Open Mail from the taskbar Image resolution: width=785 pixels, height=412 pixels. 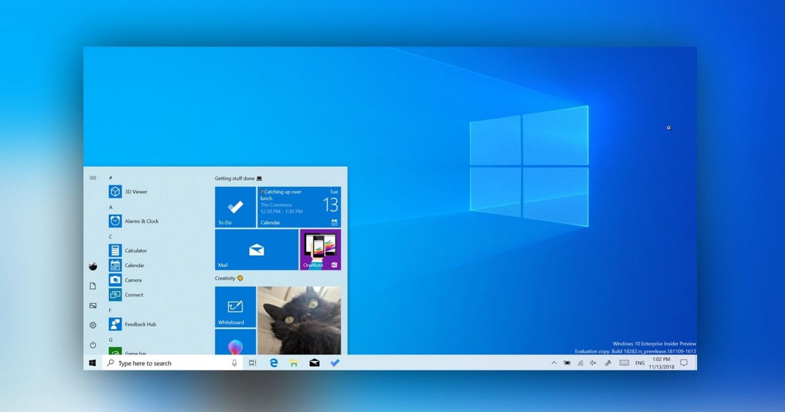pyautogui.click(x=314, y=362)
